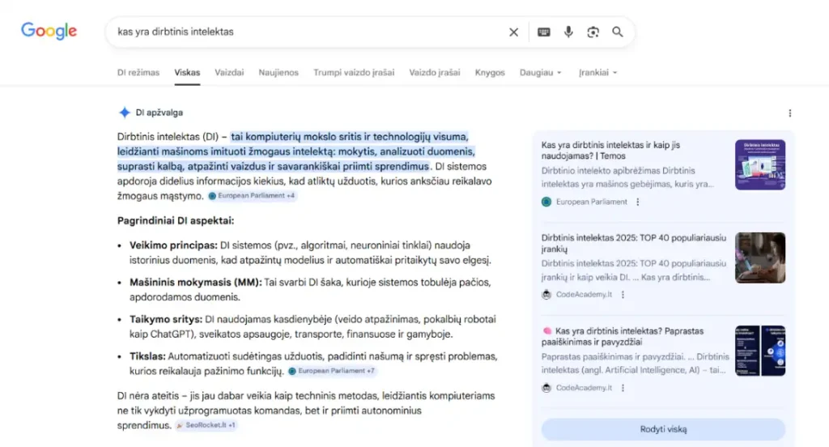
Task: Switch to the Naujienos tab
Action: point(278,72)
